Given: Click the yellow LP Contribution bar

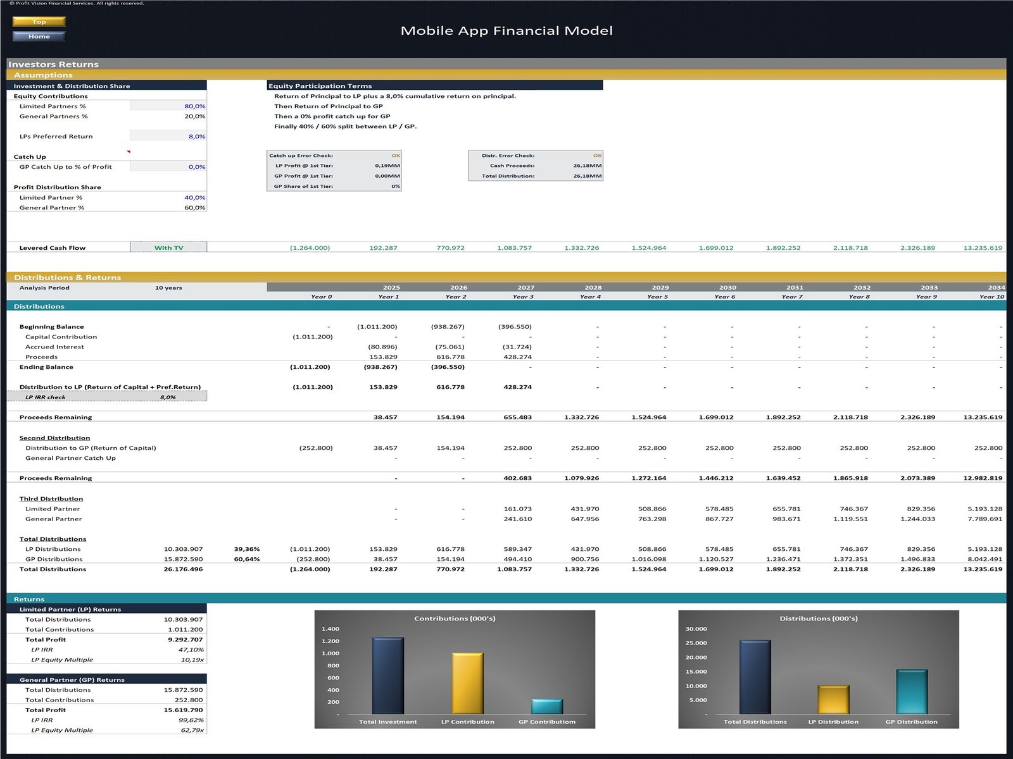Looking at the screenshot, I should click(467, 683).
